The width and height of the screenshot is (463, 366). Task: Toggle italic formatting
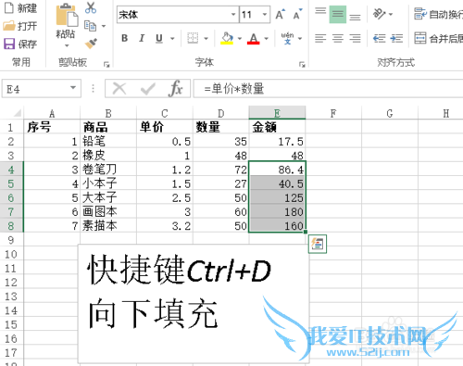(142, 38)
